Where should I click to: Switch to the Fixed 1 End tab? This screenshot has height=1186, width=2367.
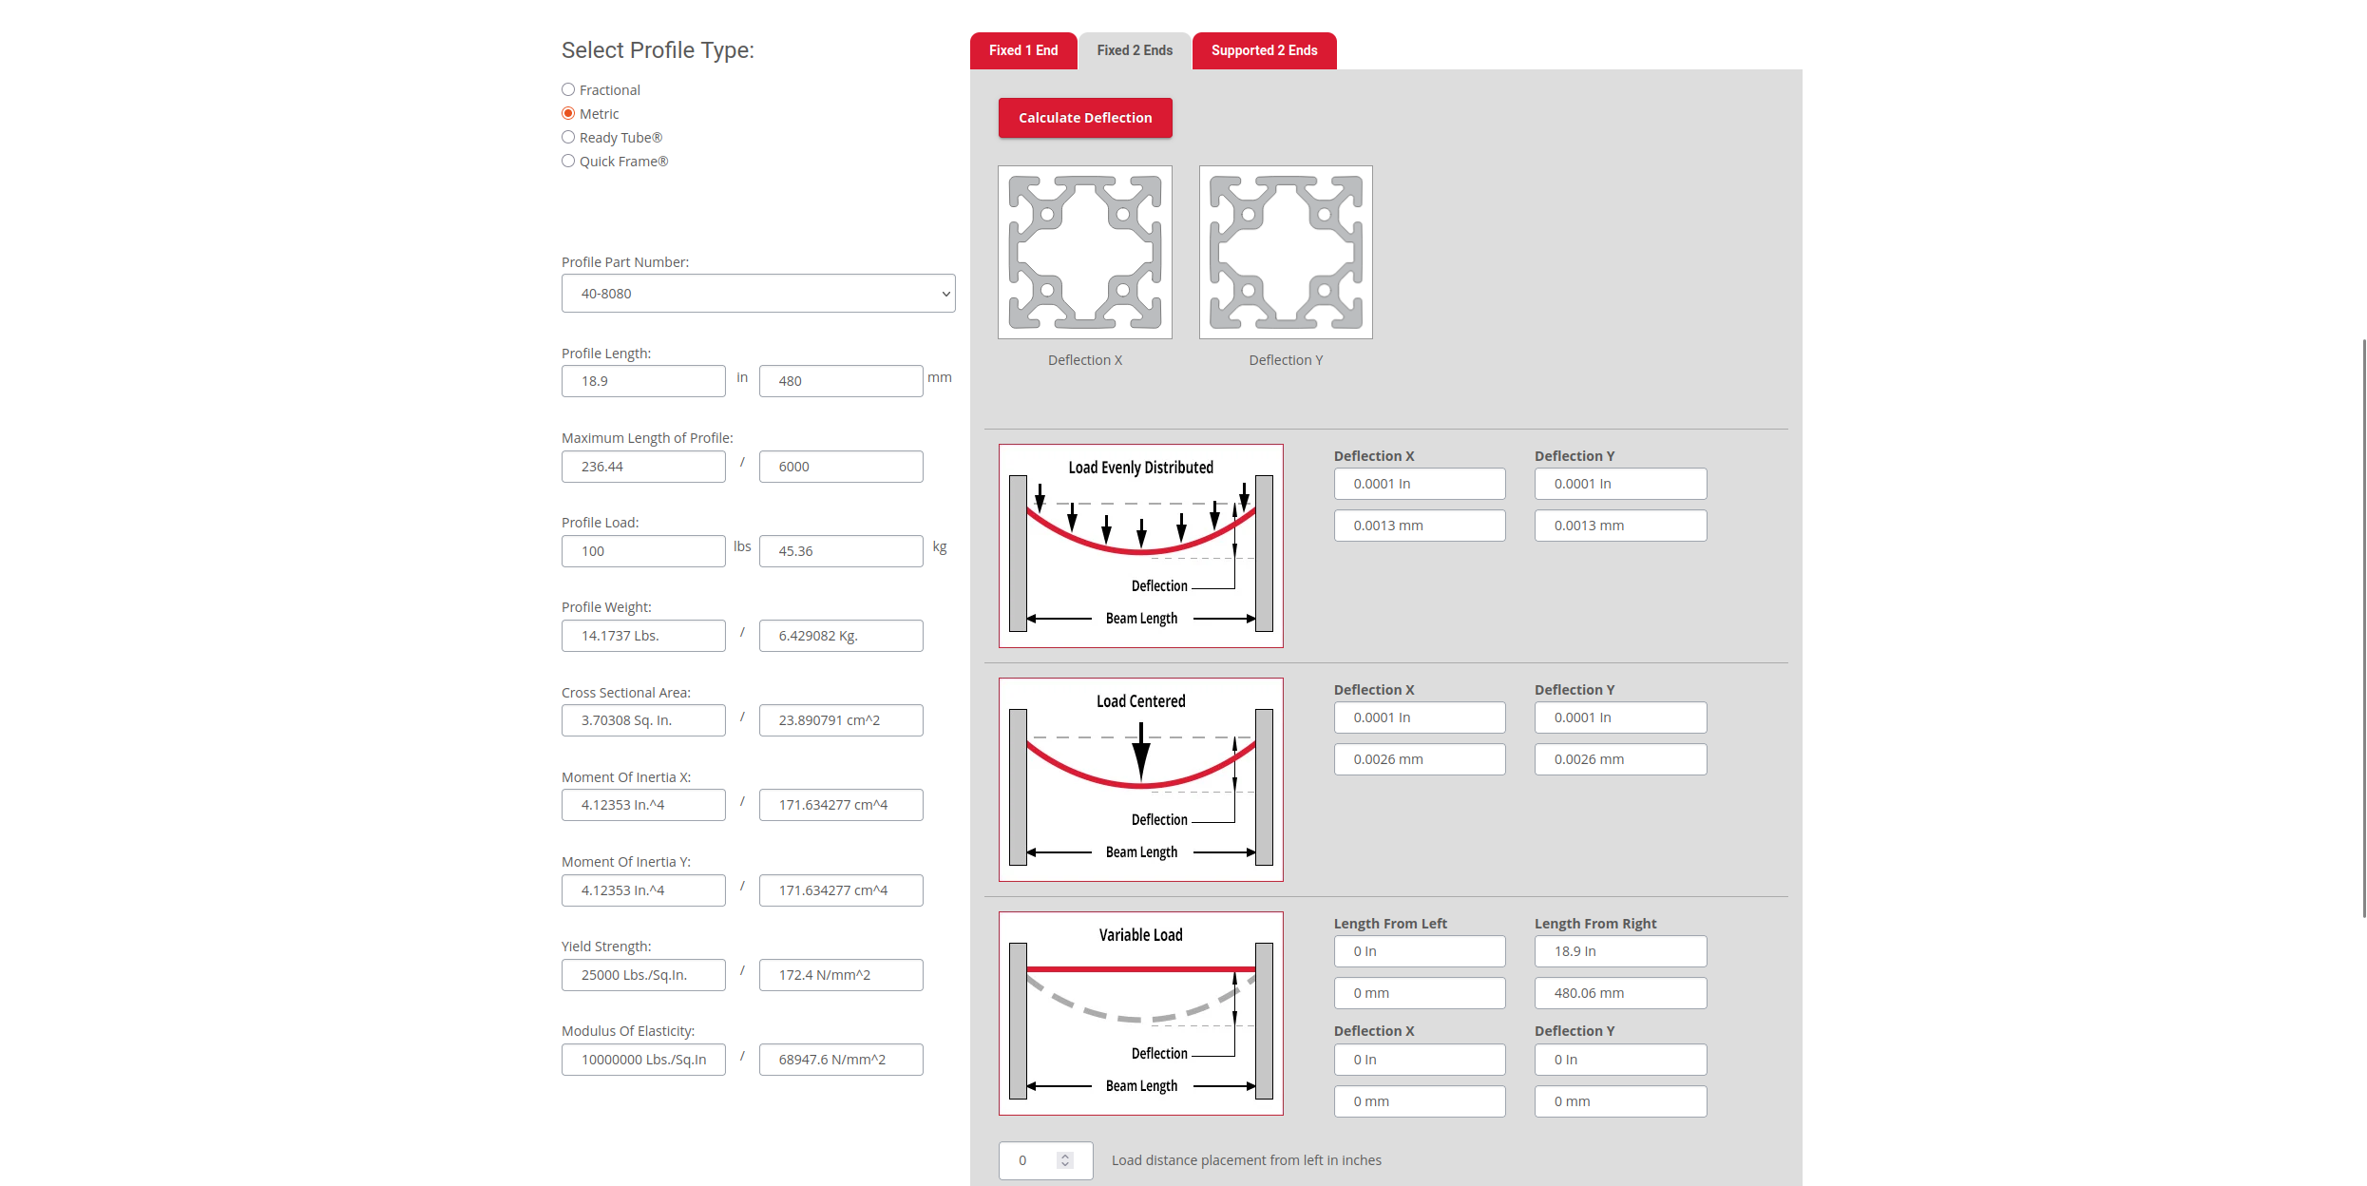pos(1022,50)
